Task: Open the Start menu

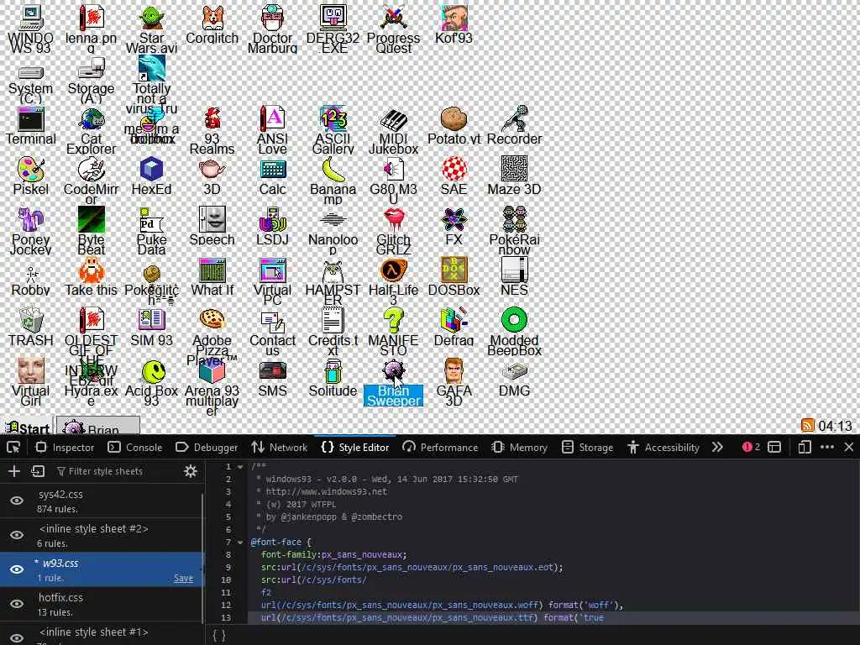Action: pyautogui.click(x=28, y=427)
